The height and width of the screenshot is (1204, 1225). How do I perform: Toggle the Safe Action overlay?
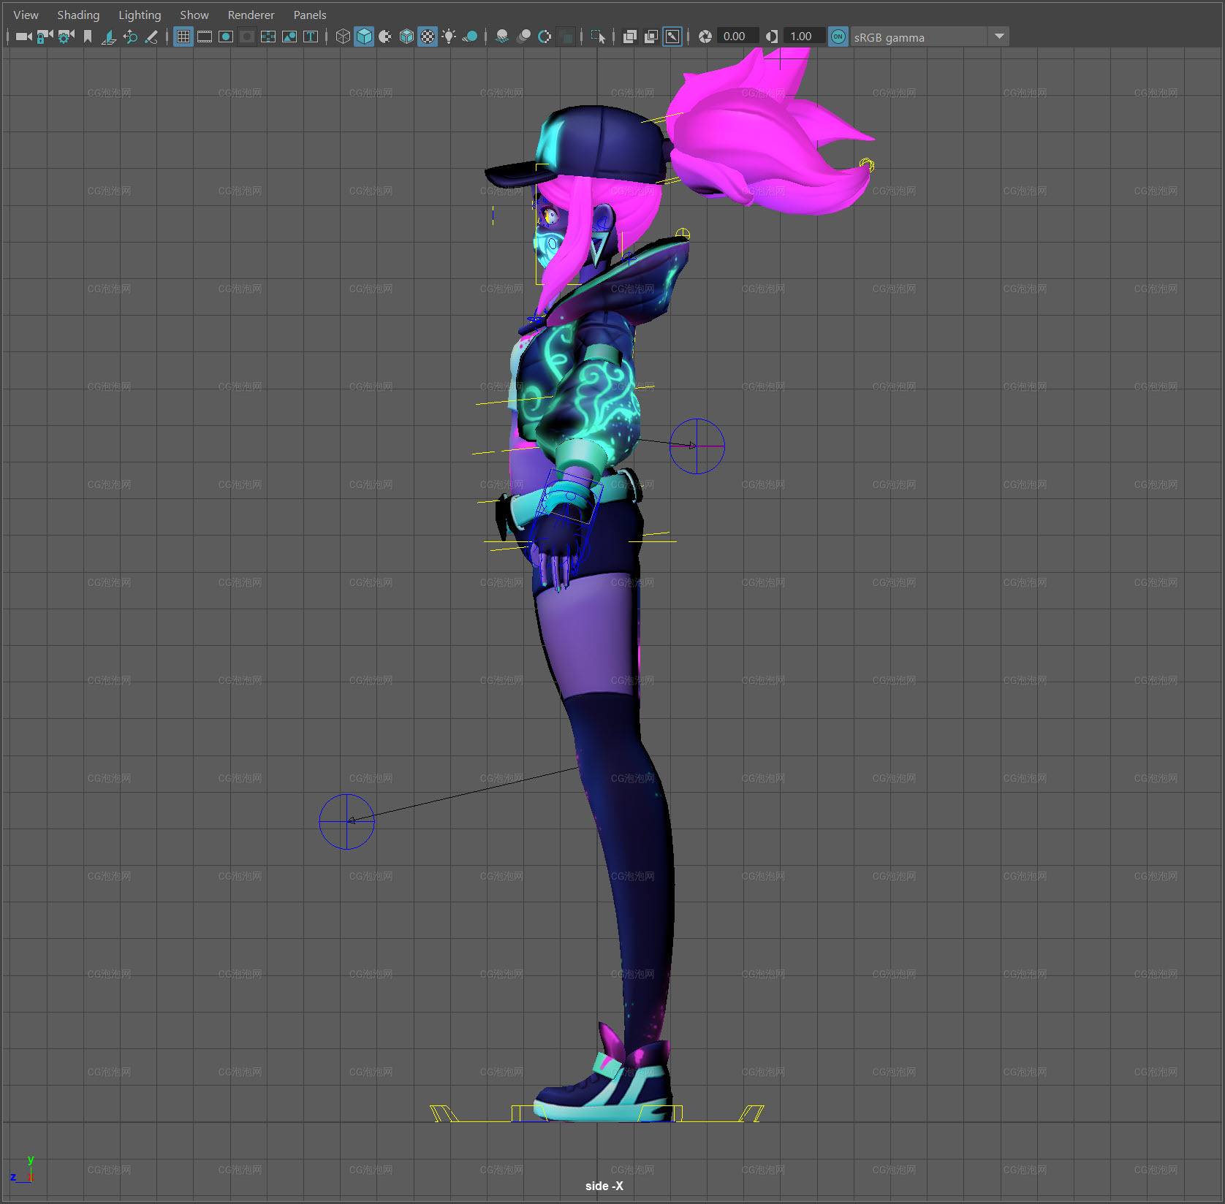coord(289,37)
